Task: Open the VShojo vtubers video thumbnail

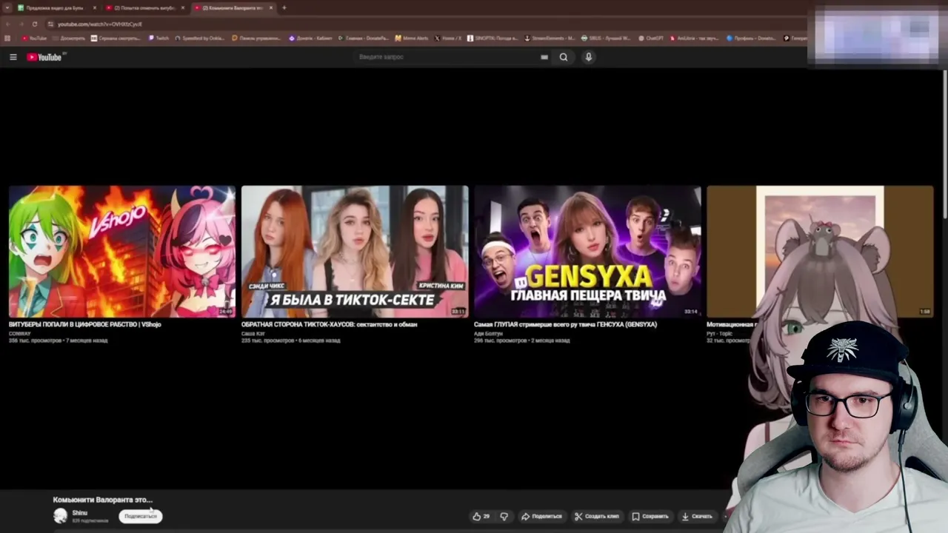Action: (122, 252)
